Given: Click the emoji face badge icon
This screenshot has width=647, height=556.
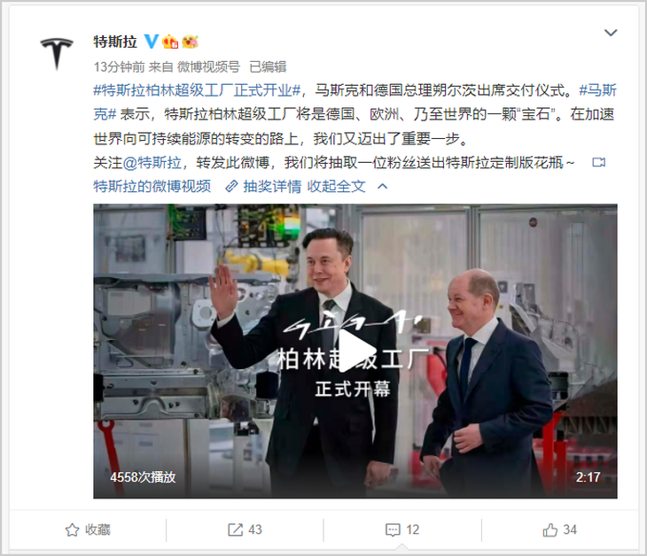Looking at the screenshot, I should tap(191, 42).
